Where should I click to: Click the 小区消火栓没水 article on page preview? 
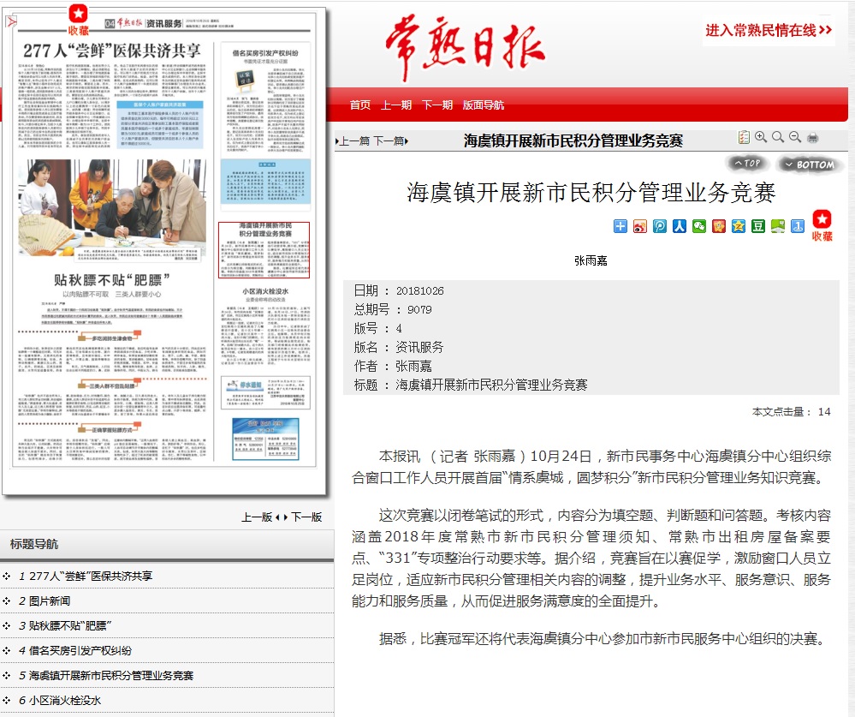pyautogui.click(x=265, y=326)
